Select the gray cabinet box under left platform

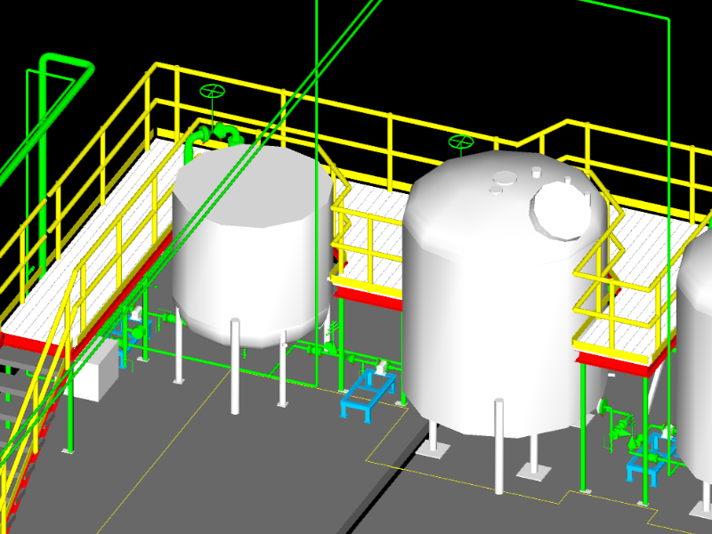(x=96, y=370)
